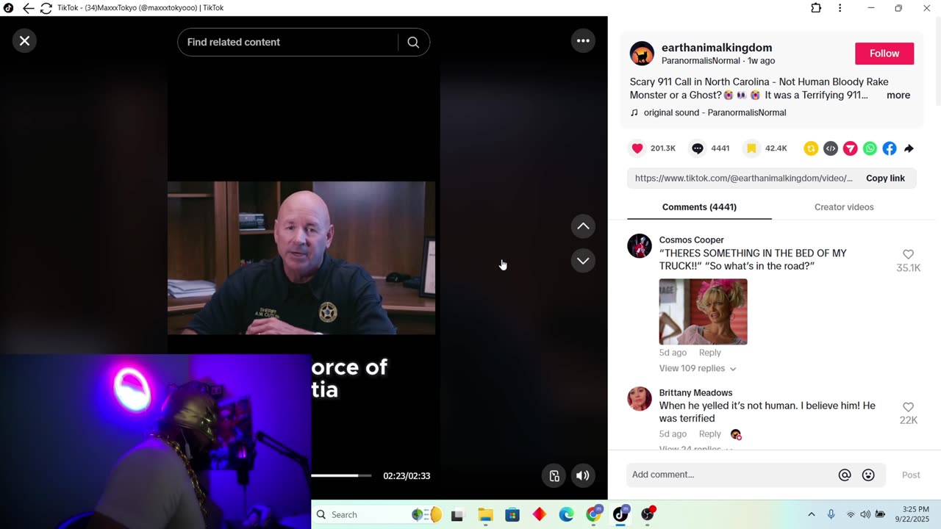Repost video with yellow repost icon

point(811,148)
